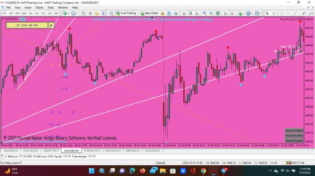
Task: Switch to the GBPUSD,H1 chart tab
Action: coord(133,151)
